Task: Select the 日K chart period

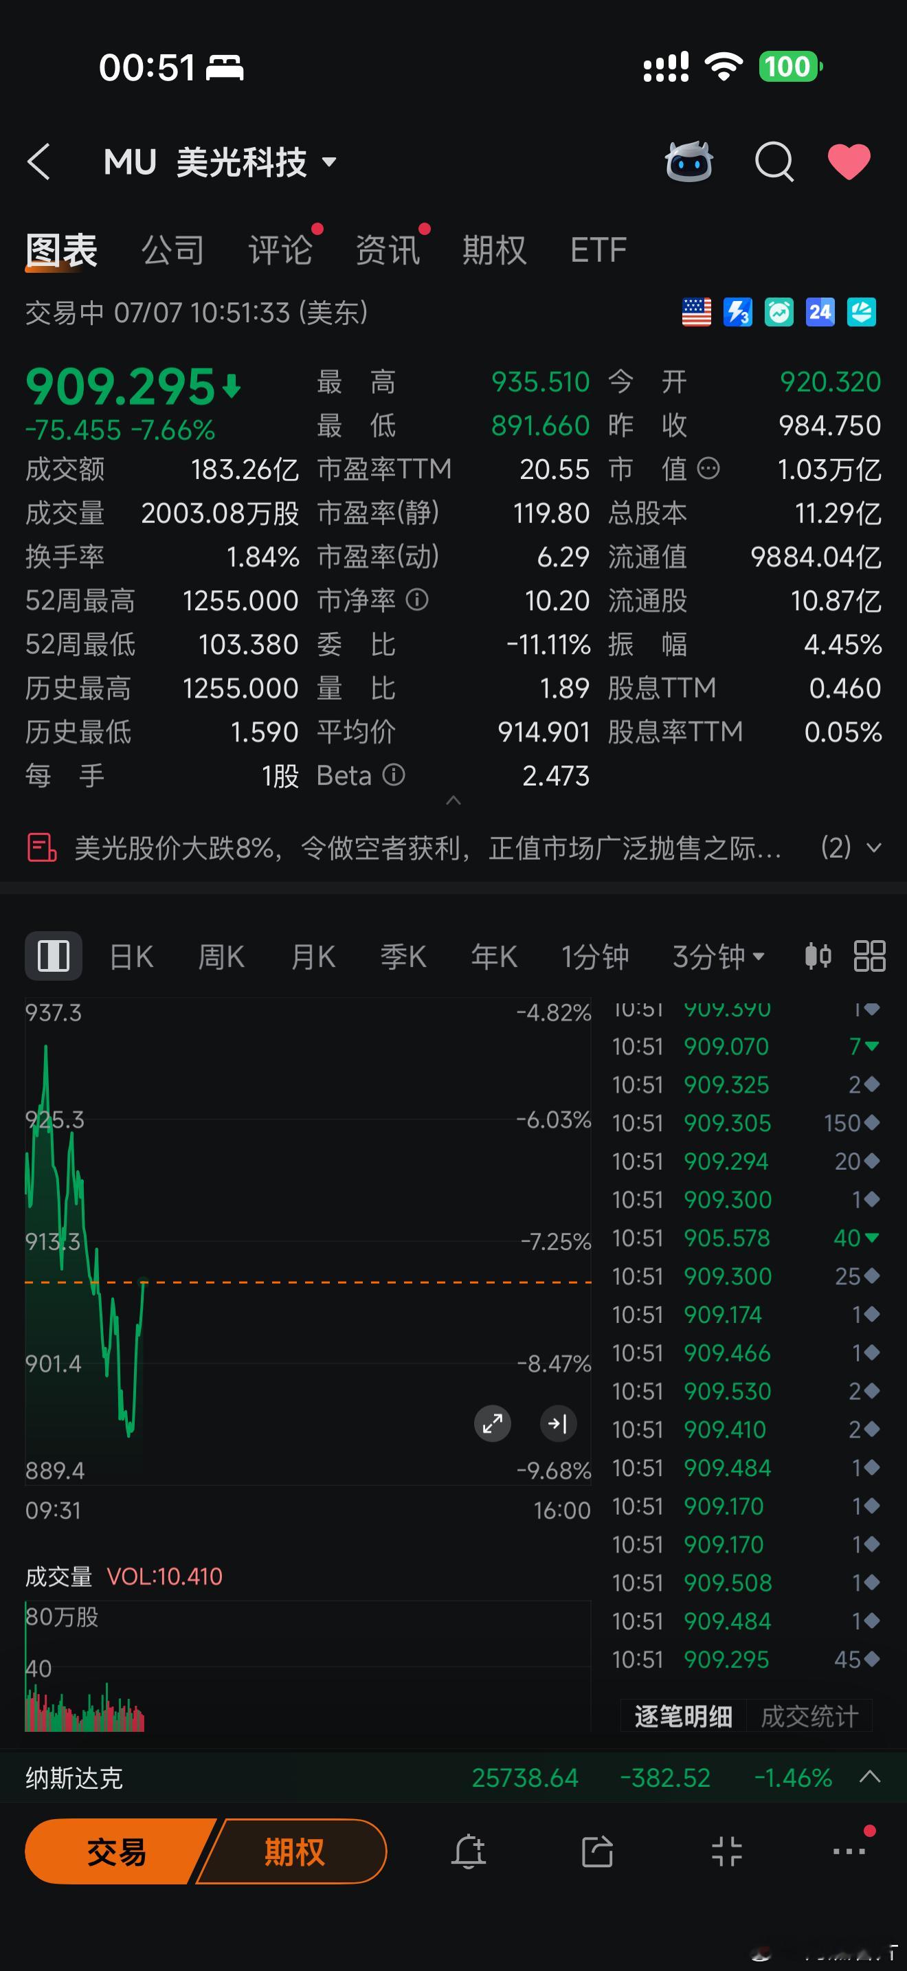Action: (131, 957)
